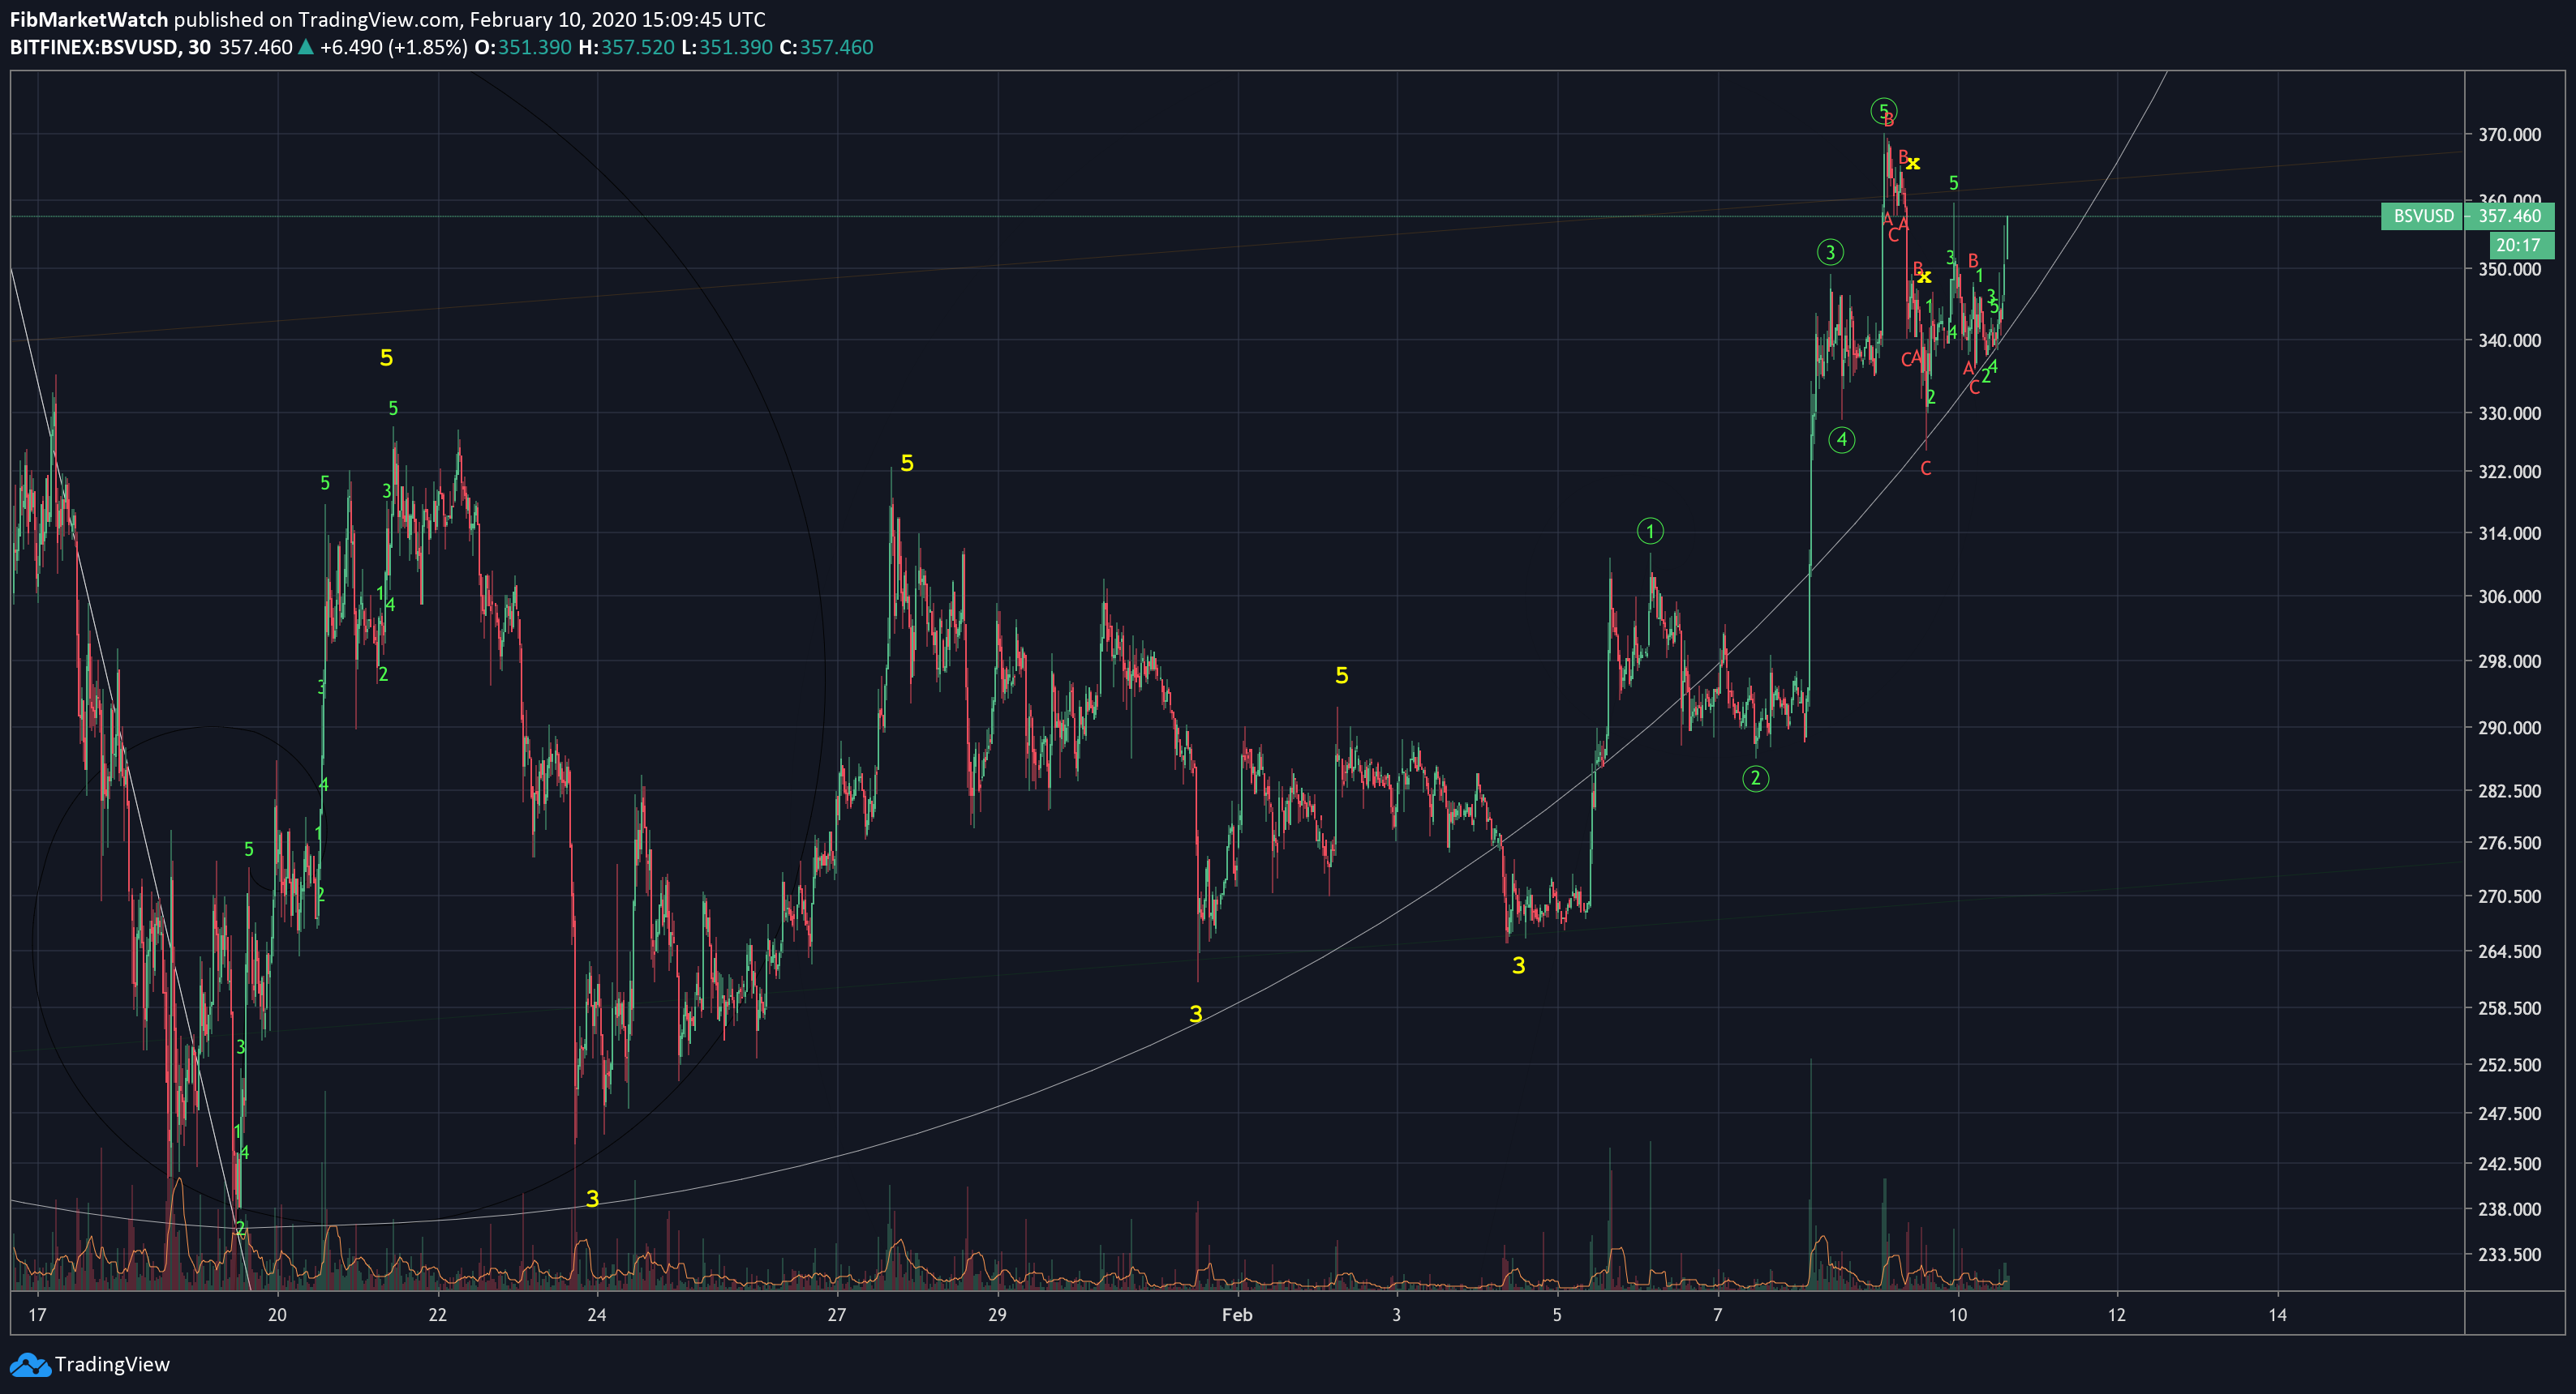Image resolution: width=2576 pixels, height=1394 pixels.
Task: Select the circled green wave 2 label
Action: pyautogui.click(x=1755, y=778)
